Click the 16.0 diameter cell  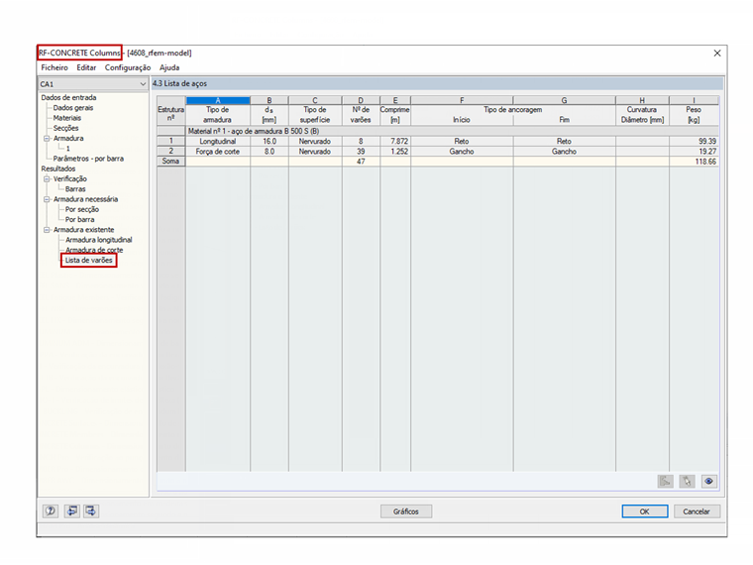(269, 141)
